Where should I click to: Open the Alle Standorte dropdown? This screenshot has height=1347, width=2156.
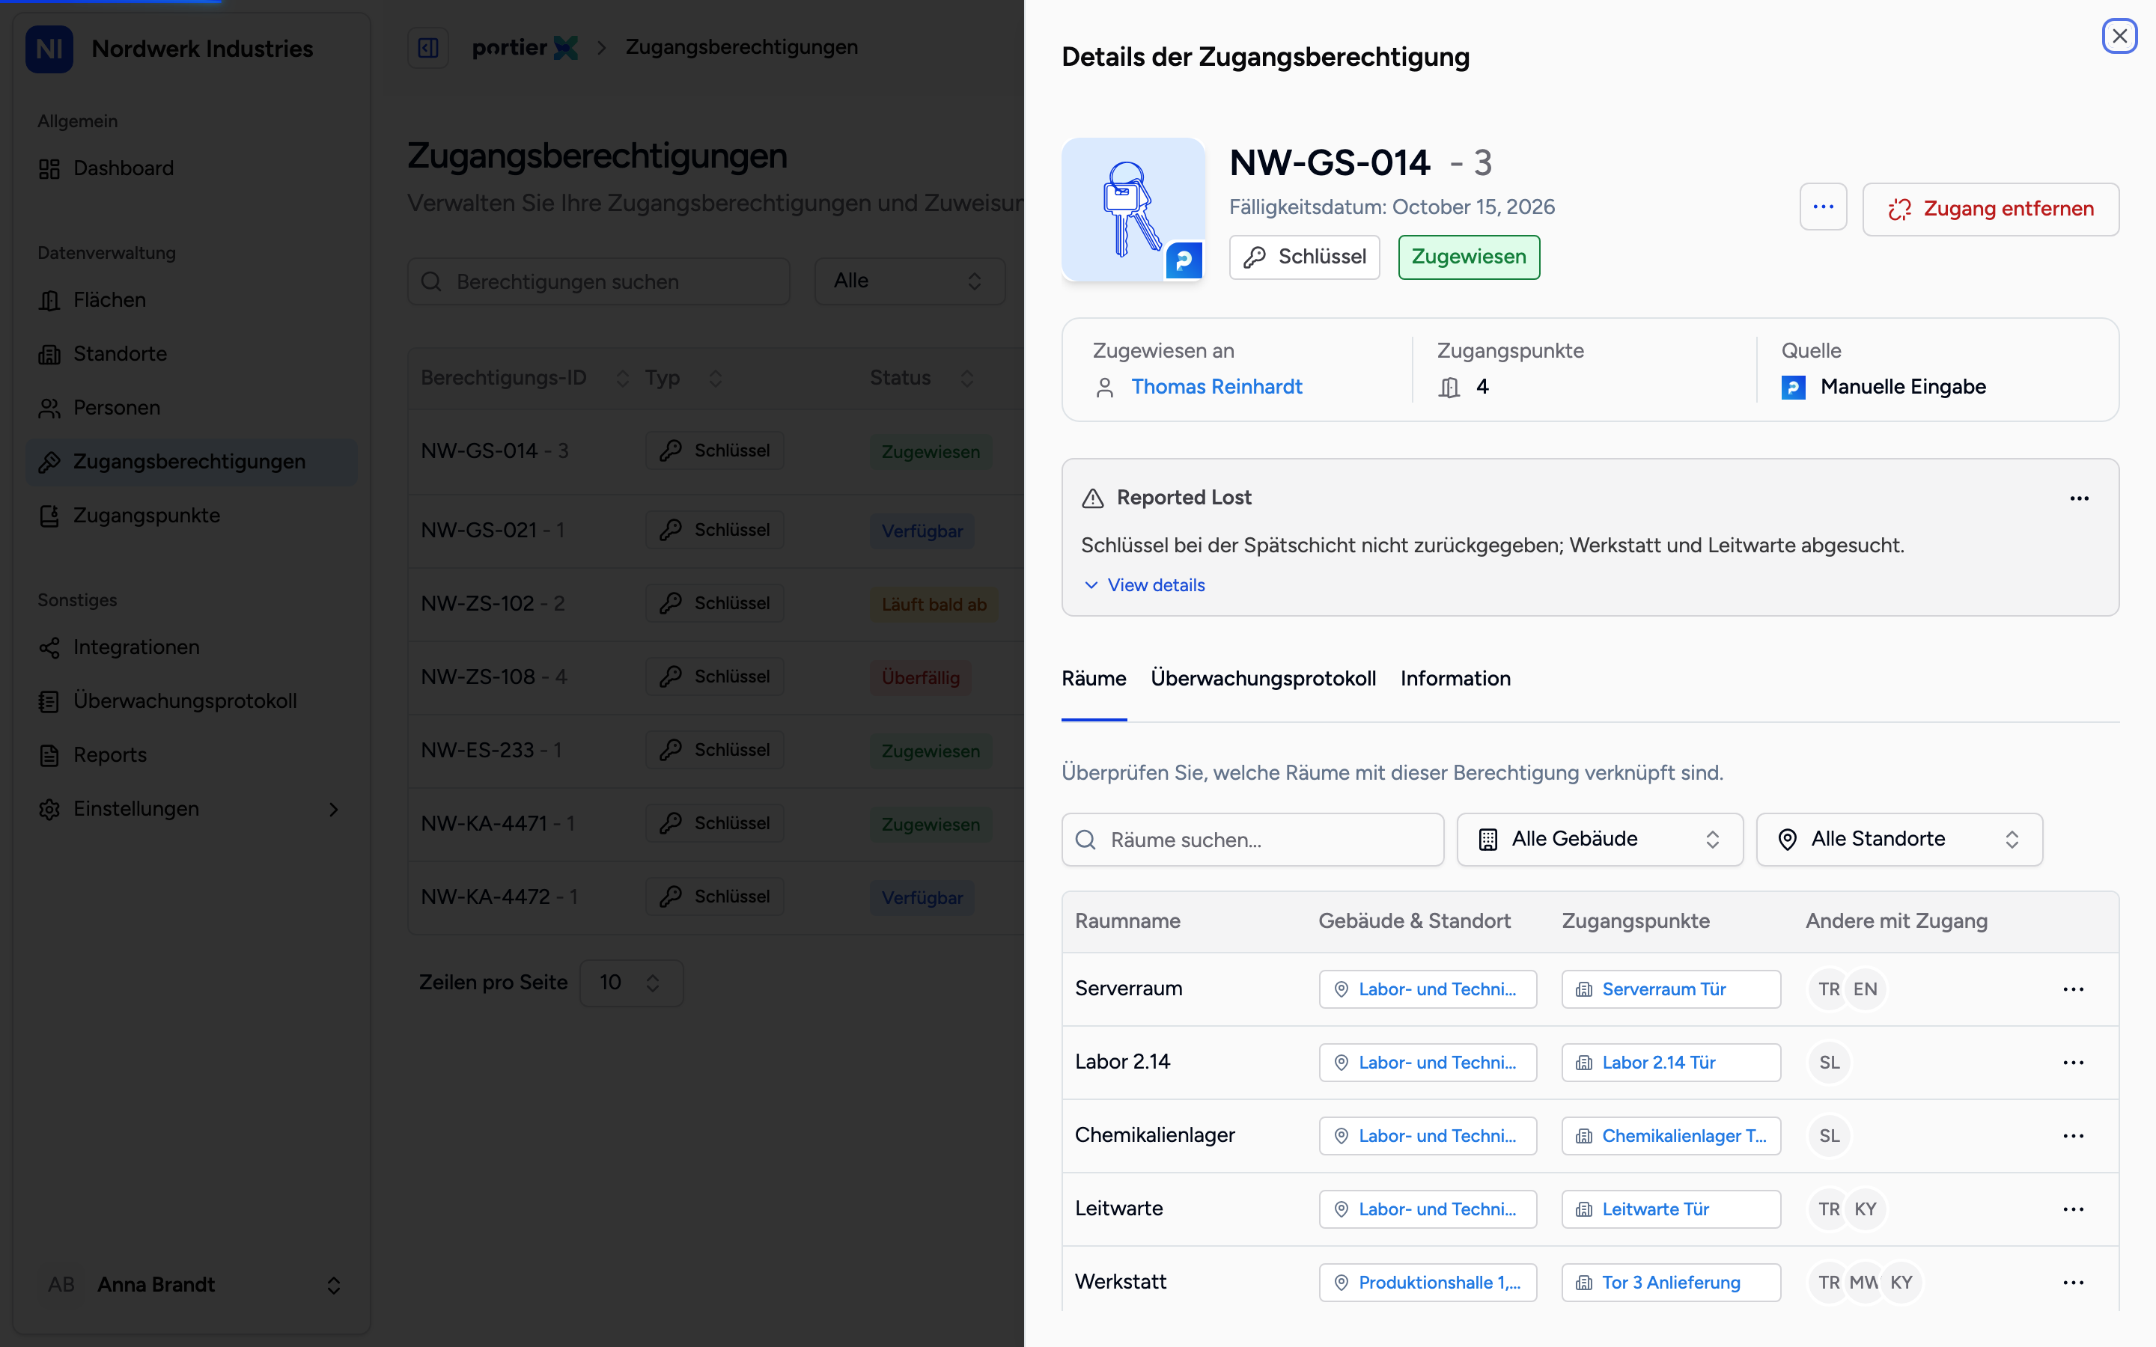(x=1899, y=839)
